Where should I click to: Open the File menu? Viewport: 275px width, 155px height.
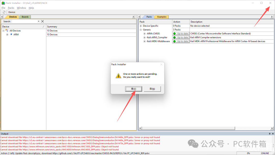pos(3,8)
